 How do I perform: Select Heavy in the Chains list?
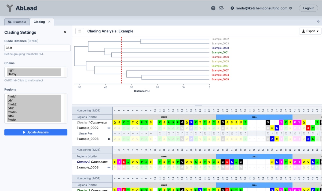[12, 74]
